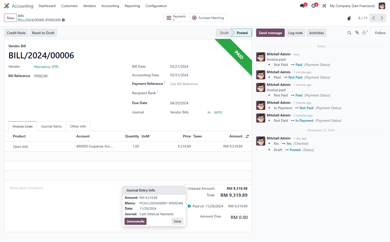Click the bookmark icon near pager
The width and height of the screenshot is (390, 242).
pos(349,18)
